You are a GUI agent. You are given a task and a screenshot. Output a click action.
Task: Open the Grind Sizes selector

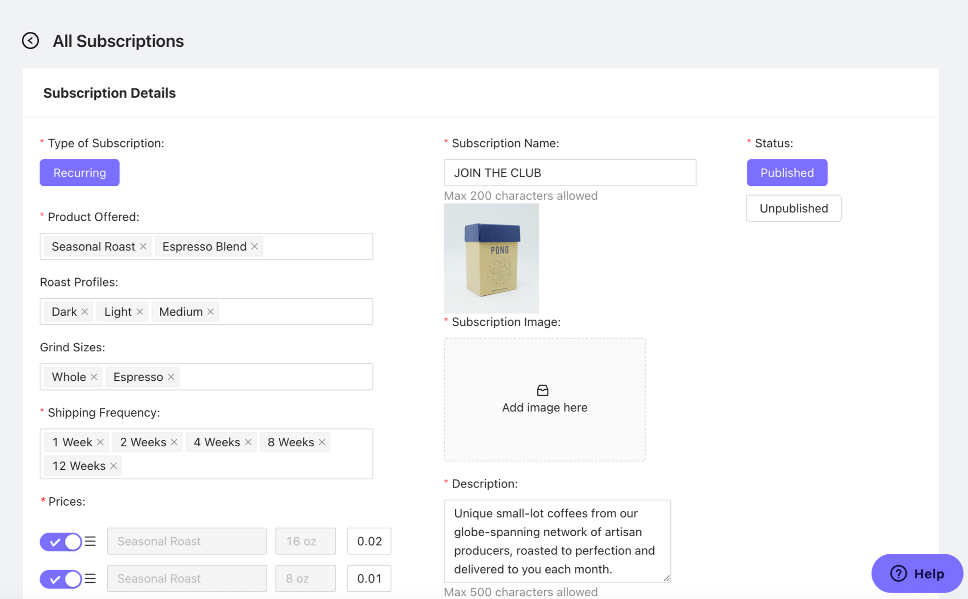tap(275, 377)
